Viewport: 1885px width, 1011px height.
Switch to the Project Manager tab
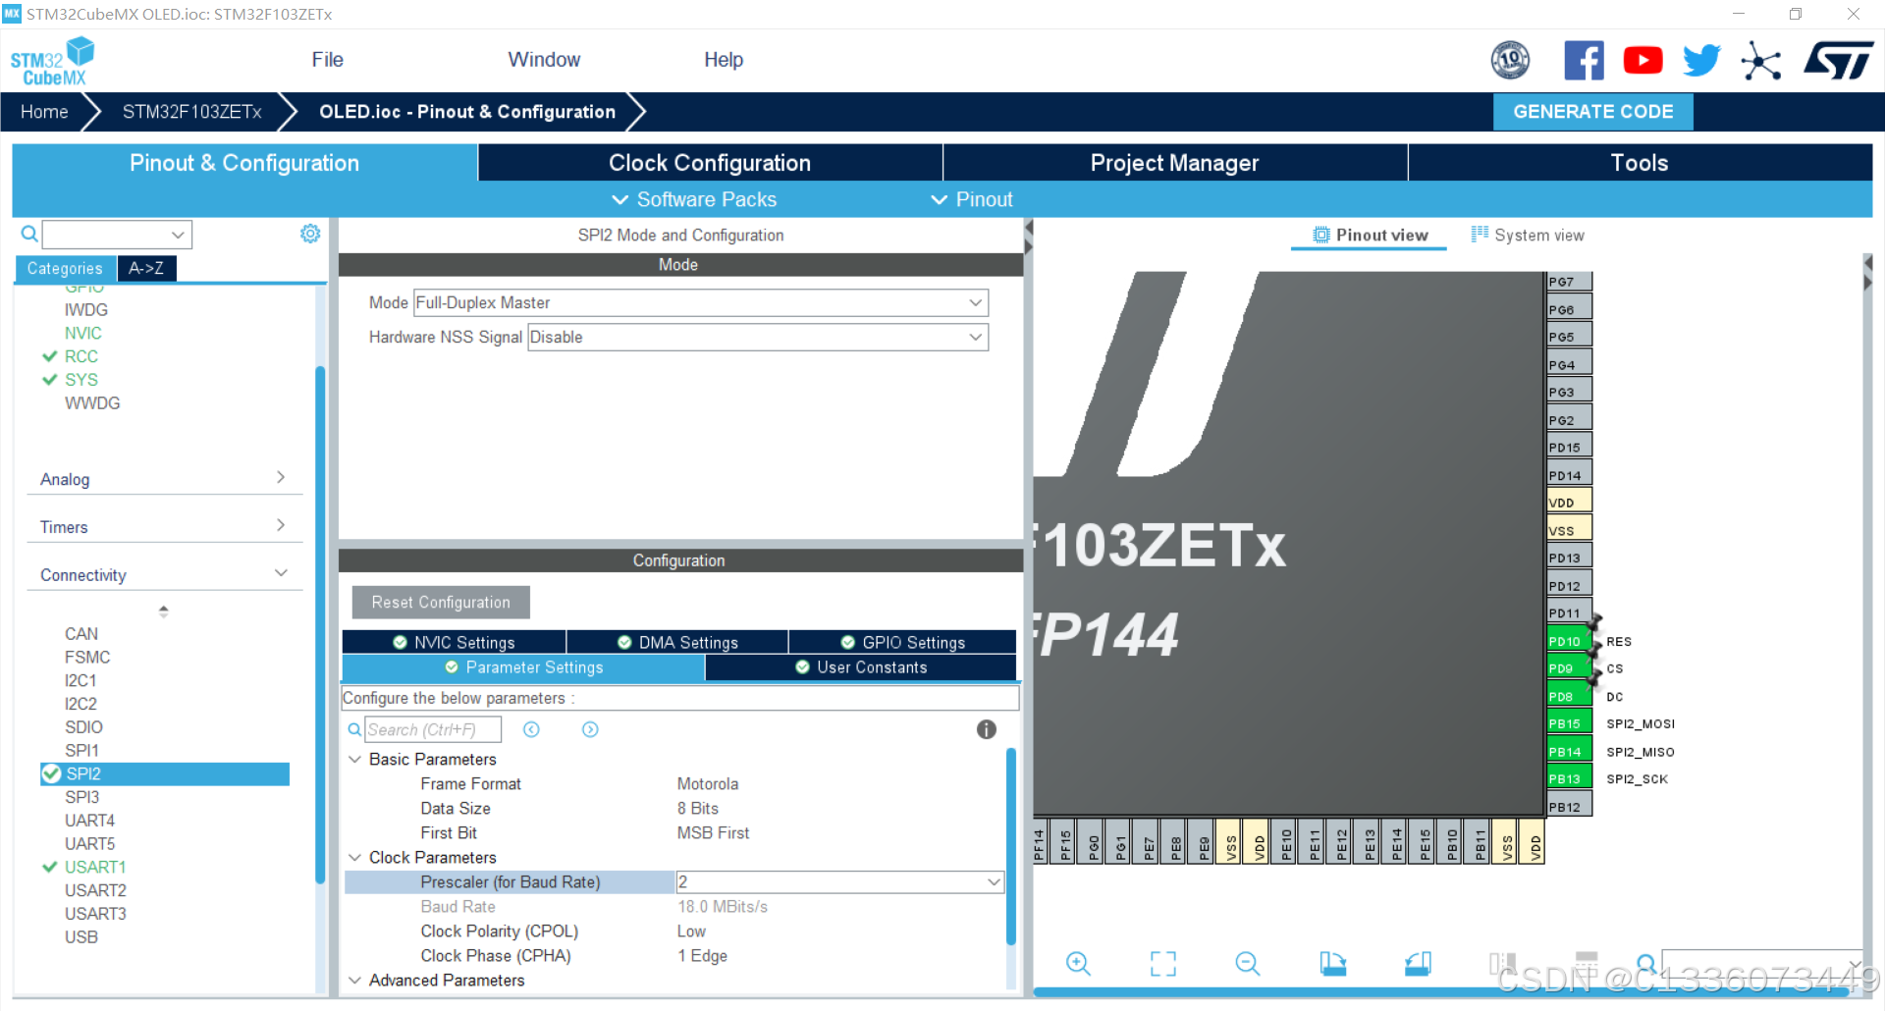(x=1175, y=163)
